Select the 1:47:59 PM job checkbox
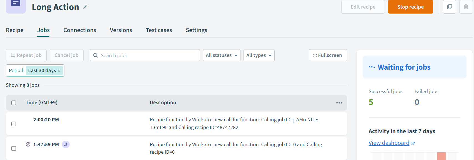This screenshot has height=160, width=474. (14, 149)
